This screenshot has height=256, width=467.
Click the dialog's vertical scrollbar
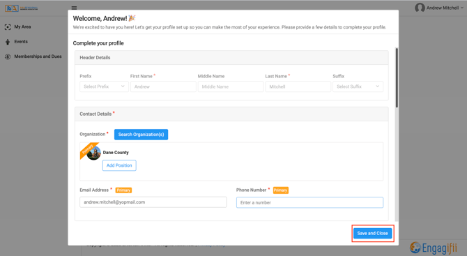[397, 77]
